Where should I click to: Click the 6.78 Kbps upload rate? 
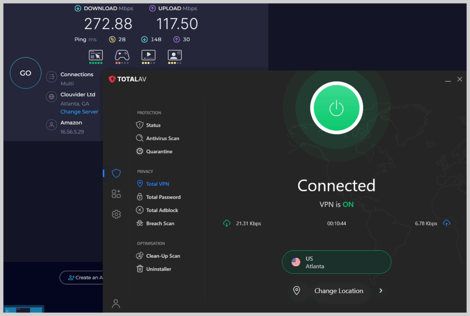[x=426, y=223]
